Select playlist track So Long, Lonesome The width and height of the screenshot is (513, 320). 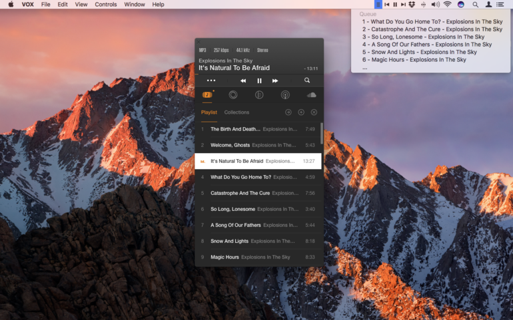(258, 209)
